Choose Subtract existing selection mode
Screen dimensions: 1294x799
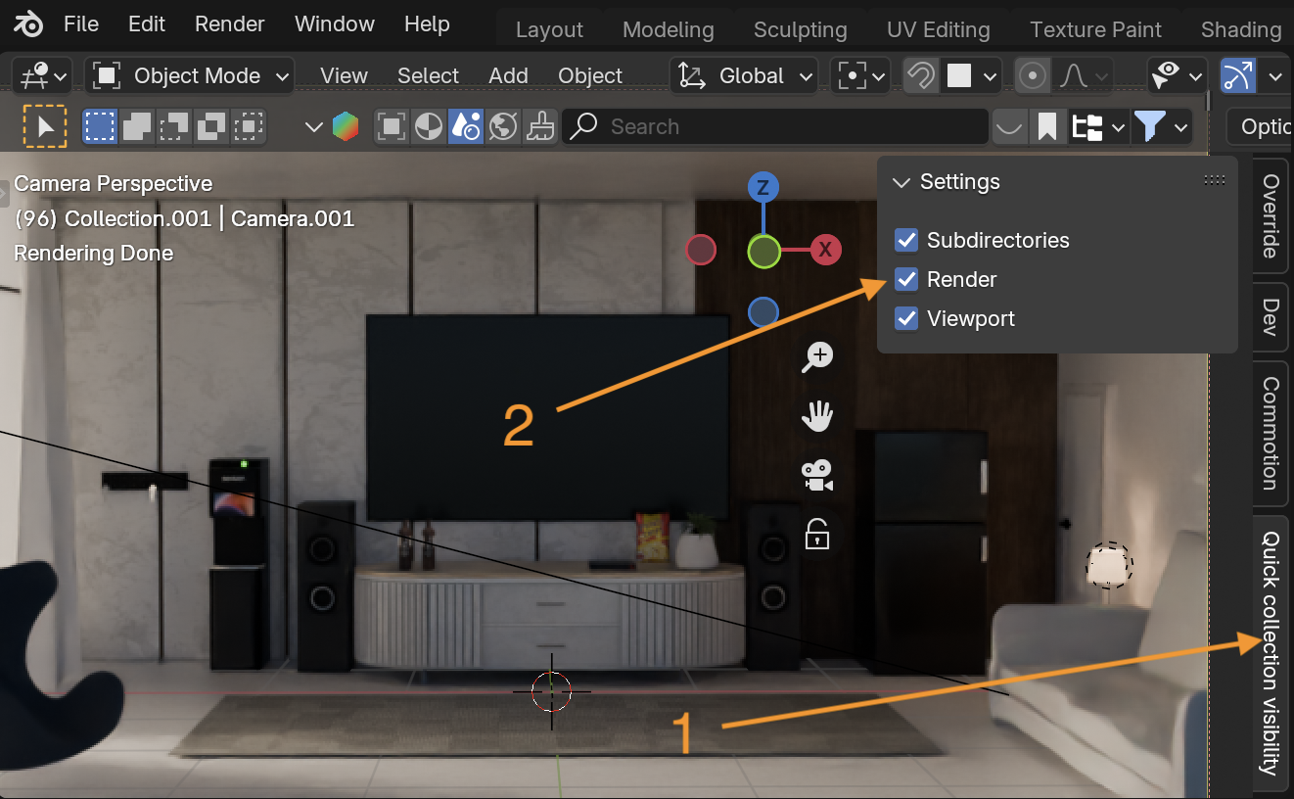pyautogui.click(x=174, y=126)
